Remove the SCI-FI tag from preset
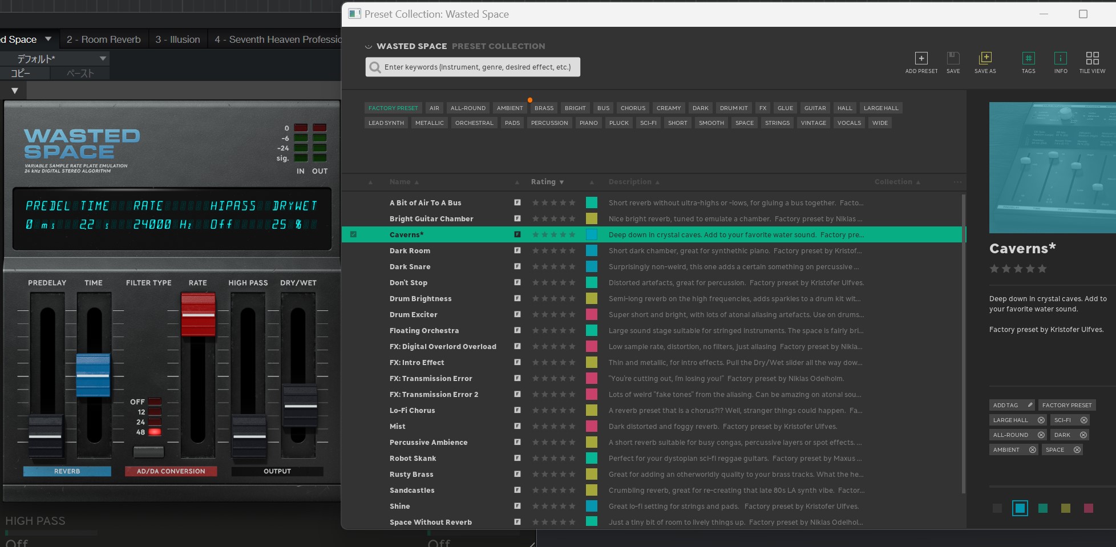 coord(1083,420)
